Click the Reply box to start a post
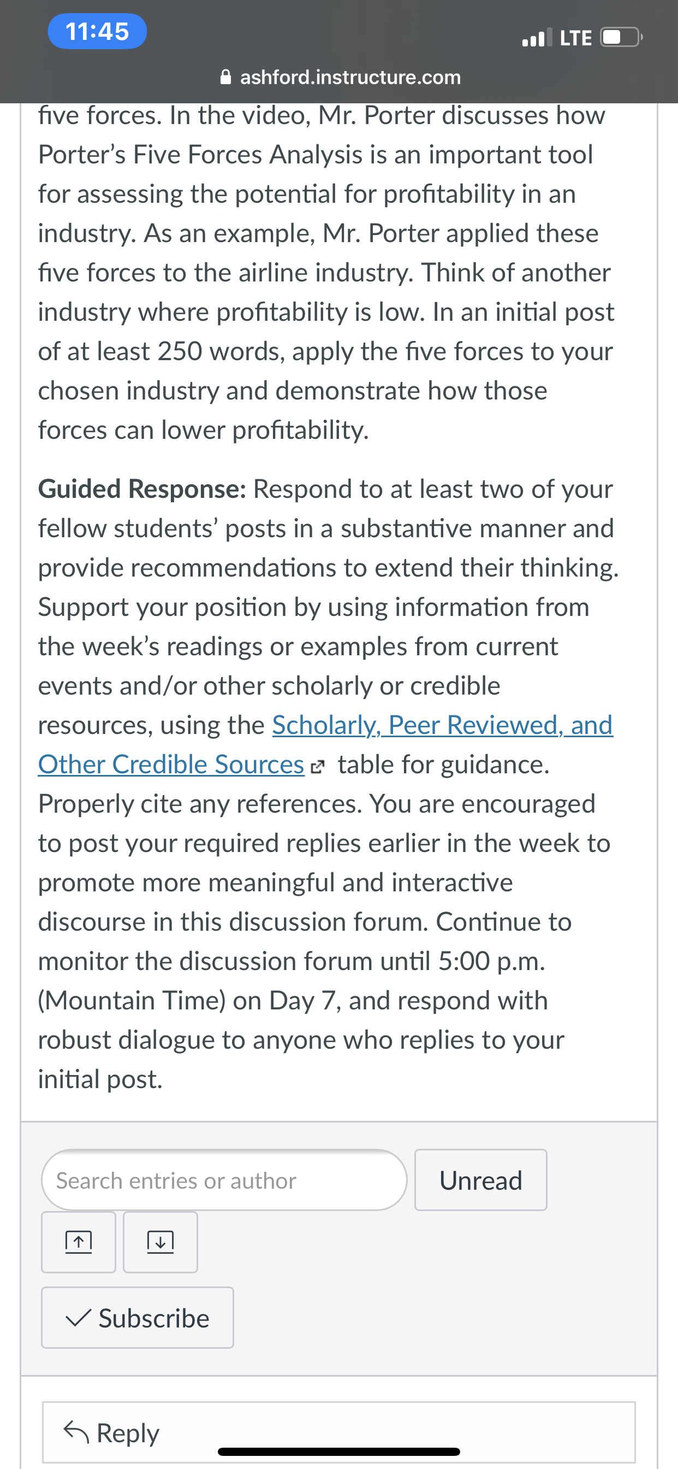 click(338, 1432)
